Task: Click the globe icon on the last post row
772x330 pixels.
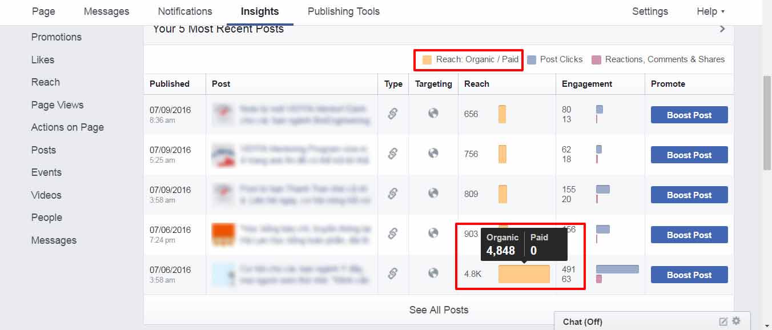Action: 433,274
